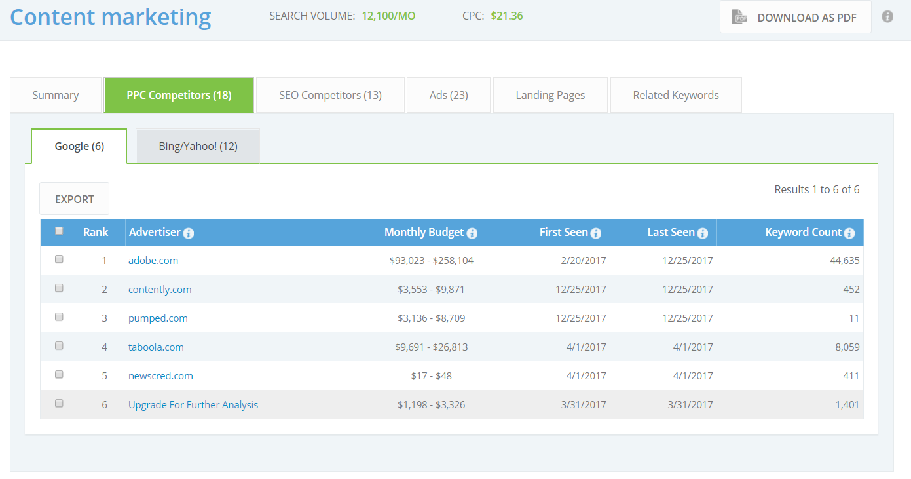Open the pumped.com advertiser link
Image resolution: width=911 pixels, height=479 pixels.
[158, 318]
